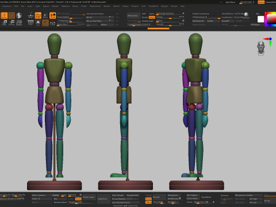The height and width of the screenshot is (207, 276).
Task: Click the Extract button
Action: click(x=159, y=197)
